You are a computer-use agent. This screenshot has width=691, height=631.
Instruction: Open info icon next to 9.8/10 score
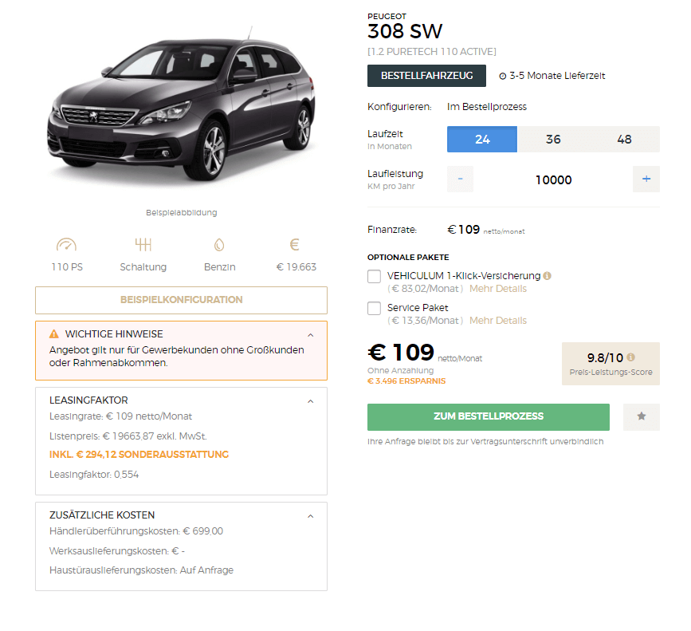pyautogui.click(x=630, y=357)
